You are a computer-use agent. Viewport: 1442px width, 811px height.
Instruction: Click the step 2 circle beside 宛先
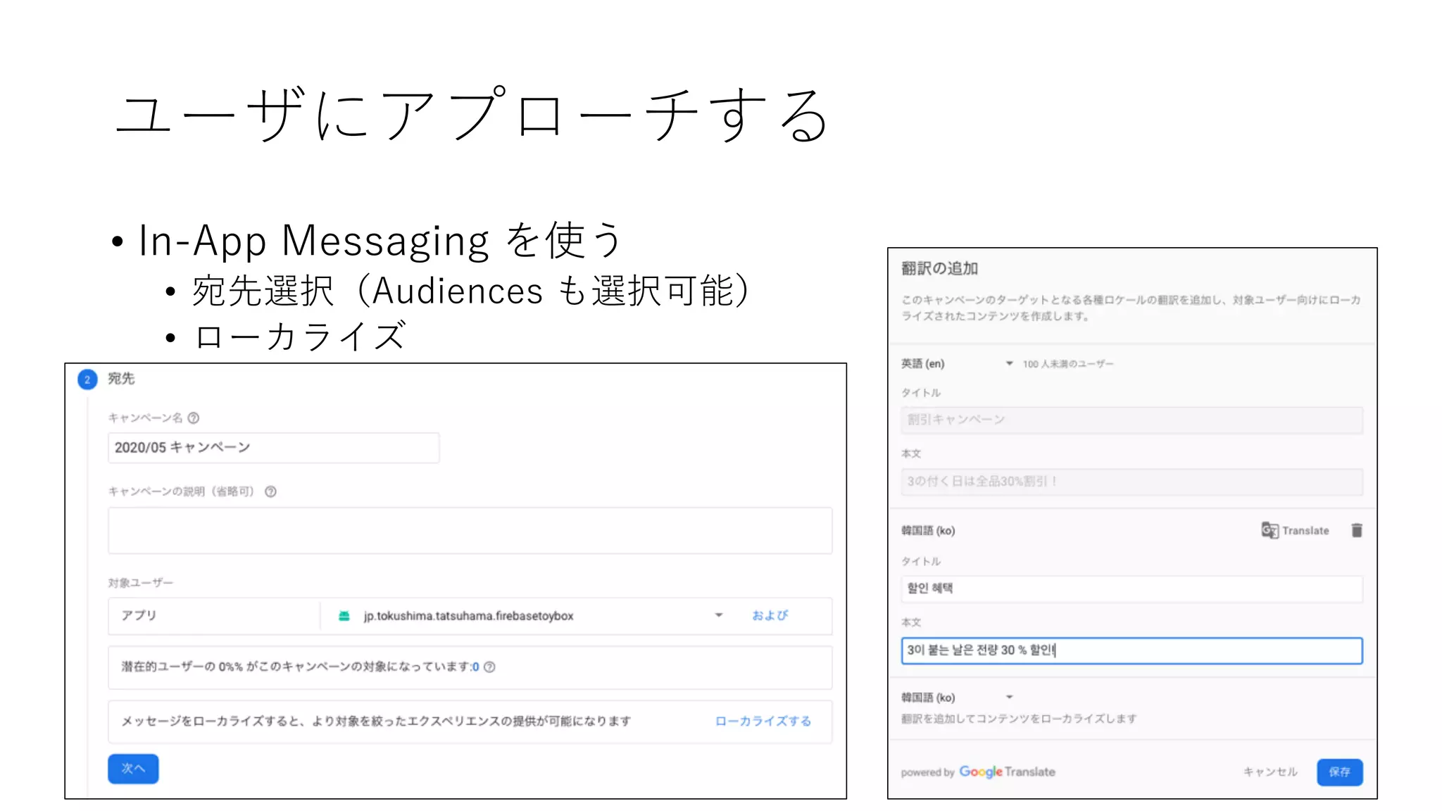coord(87,379)
